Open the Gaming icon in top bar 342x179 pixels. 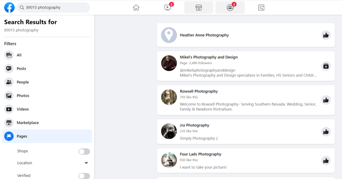tap(261, 7)
